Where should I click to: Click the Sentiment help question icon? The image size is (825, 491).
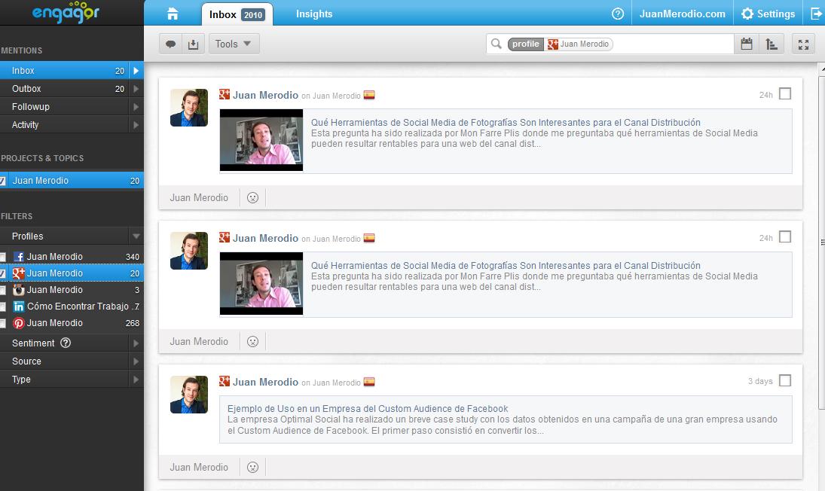tap(66, 343)
